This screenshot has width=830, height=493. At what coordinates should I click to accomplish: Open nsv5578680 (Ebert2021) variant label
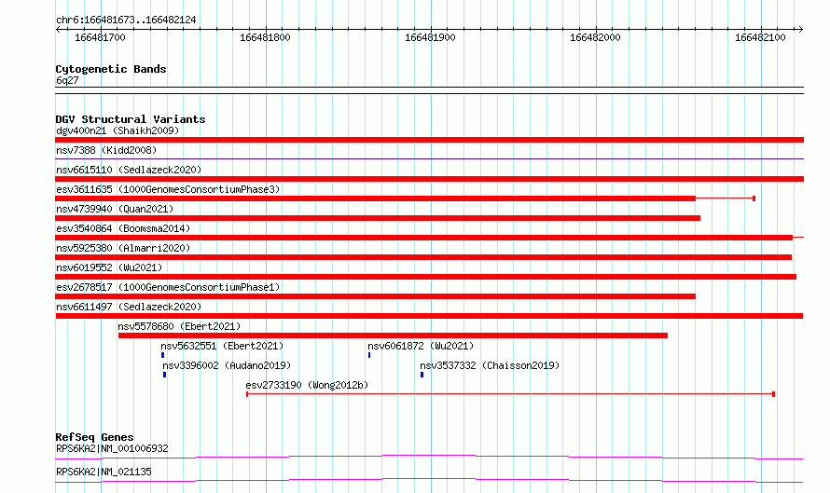[x=179, y=326]
